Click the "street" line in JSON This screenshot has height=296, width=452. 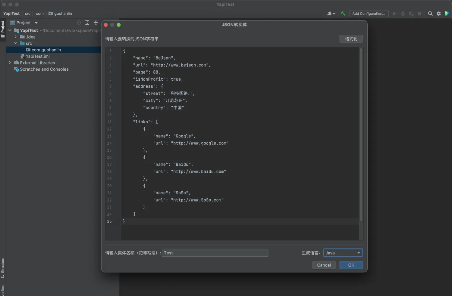[x=169, y=94]
